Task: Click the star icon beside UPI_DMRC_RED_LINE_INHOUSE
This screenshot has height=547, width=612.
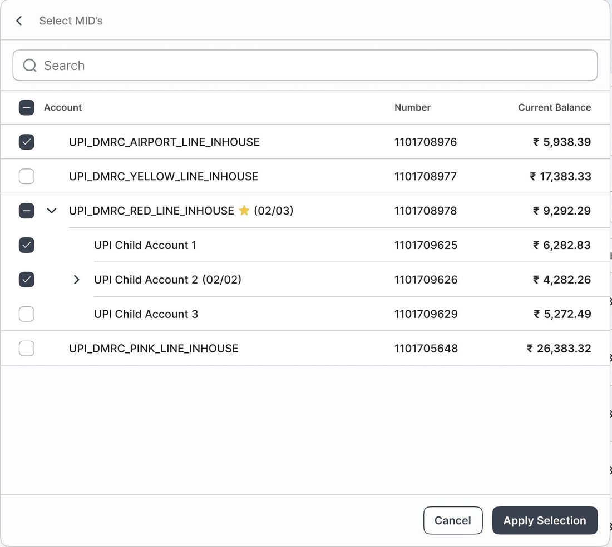Action: (x=244, y=211)
